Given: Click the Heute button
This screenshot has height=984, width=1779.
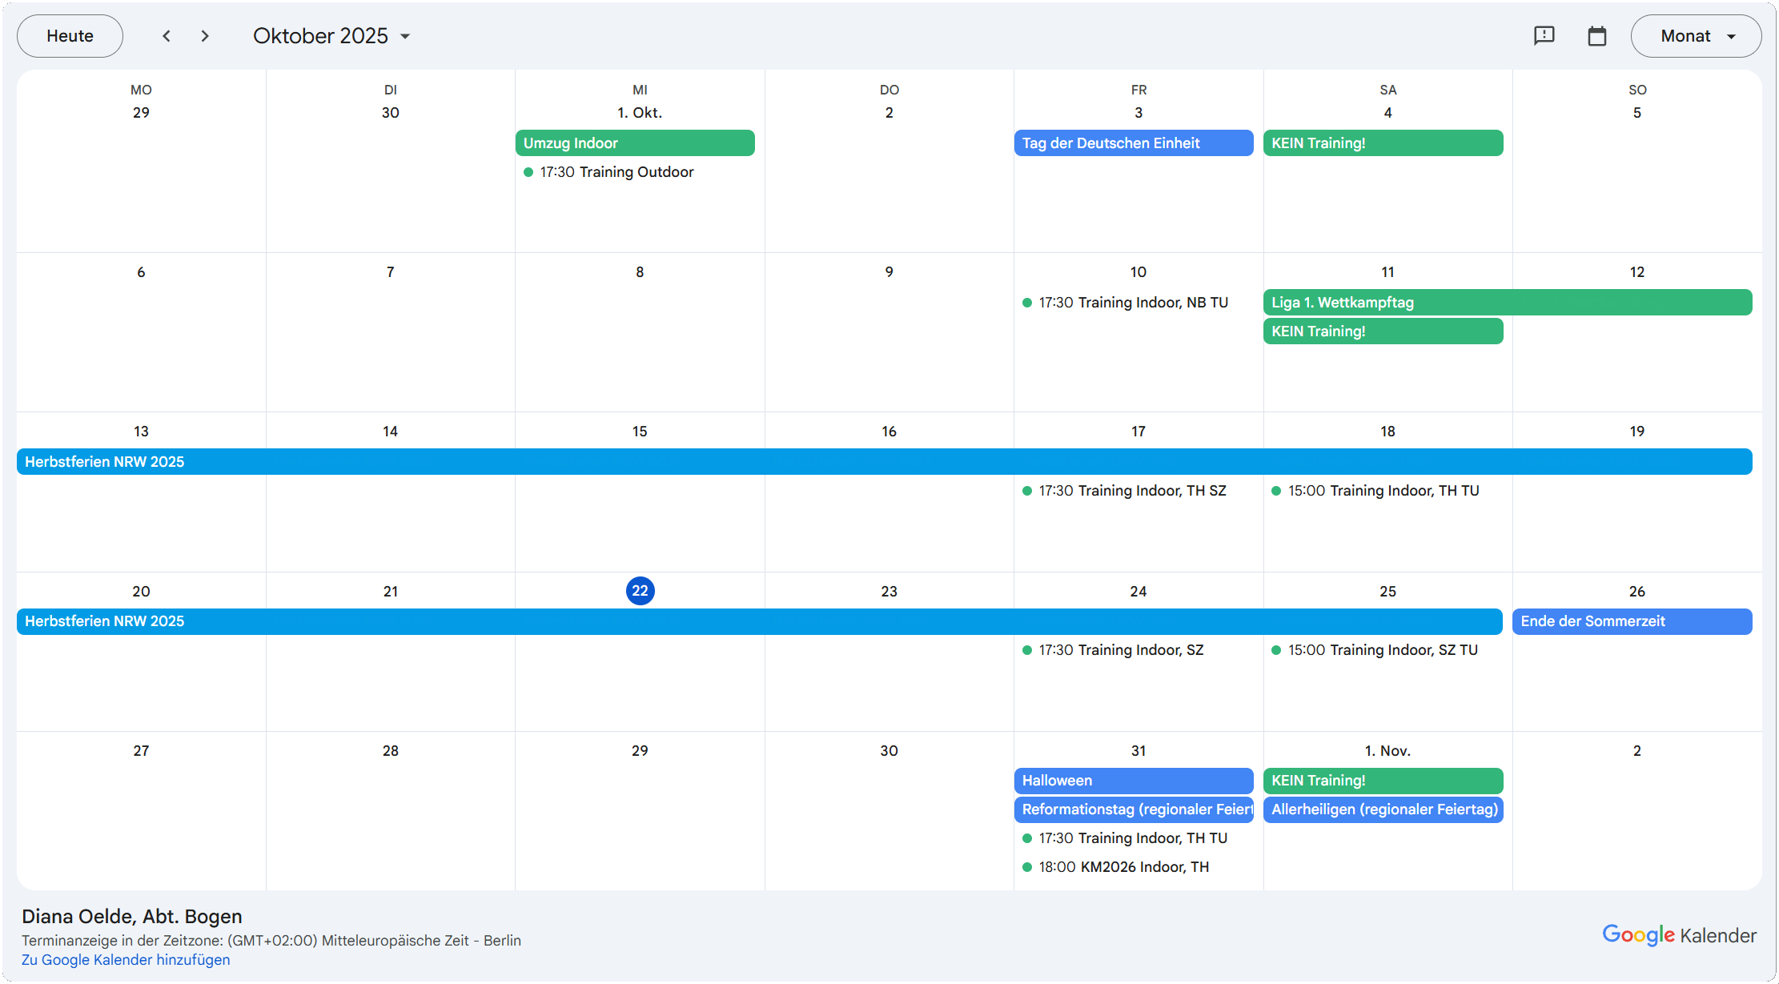Looking at the screenshot, I should 70,35.
